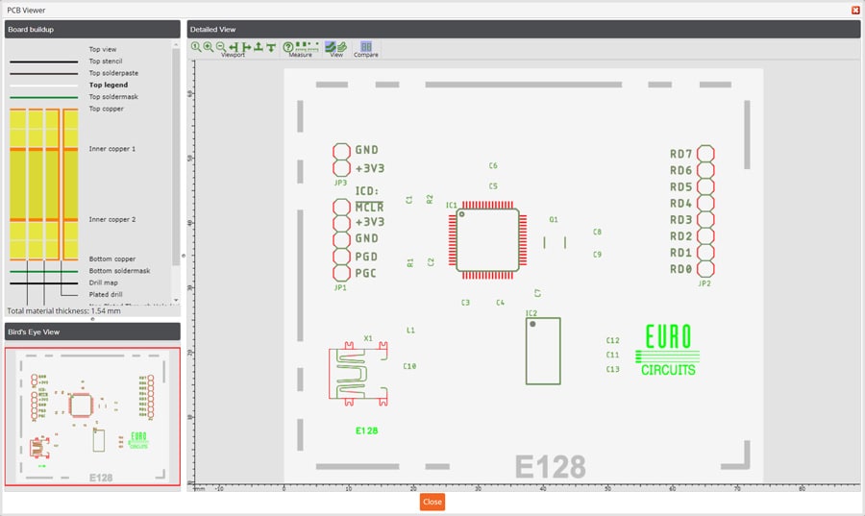The width and height of the screenshot is (865, 516).
Task: Click the PGC pin label
Action: 365,273
